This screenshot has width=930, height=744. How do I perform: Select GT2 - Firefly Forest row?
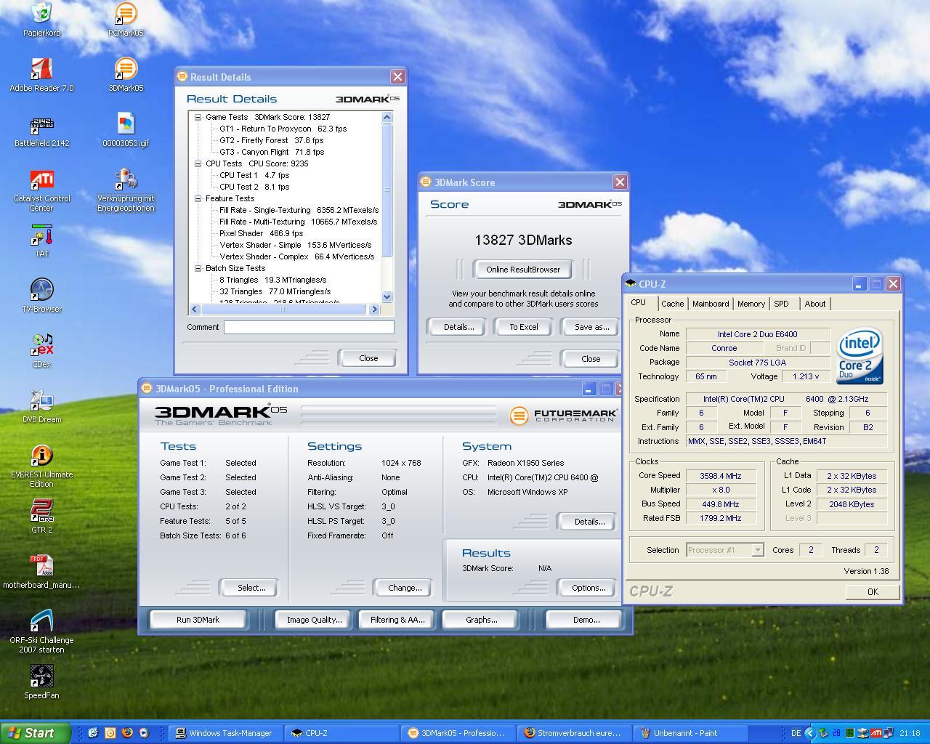coord(271,140)
